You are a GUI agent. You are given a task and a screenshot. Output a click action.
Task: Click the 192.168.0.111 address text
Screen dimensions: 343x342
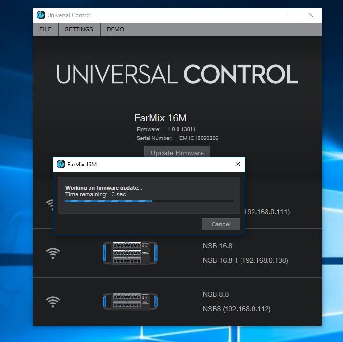coord(267,212)
